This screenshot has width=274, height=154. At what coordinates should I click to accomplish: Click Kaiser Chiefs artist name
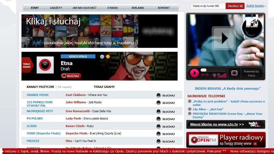75,126
